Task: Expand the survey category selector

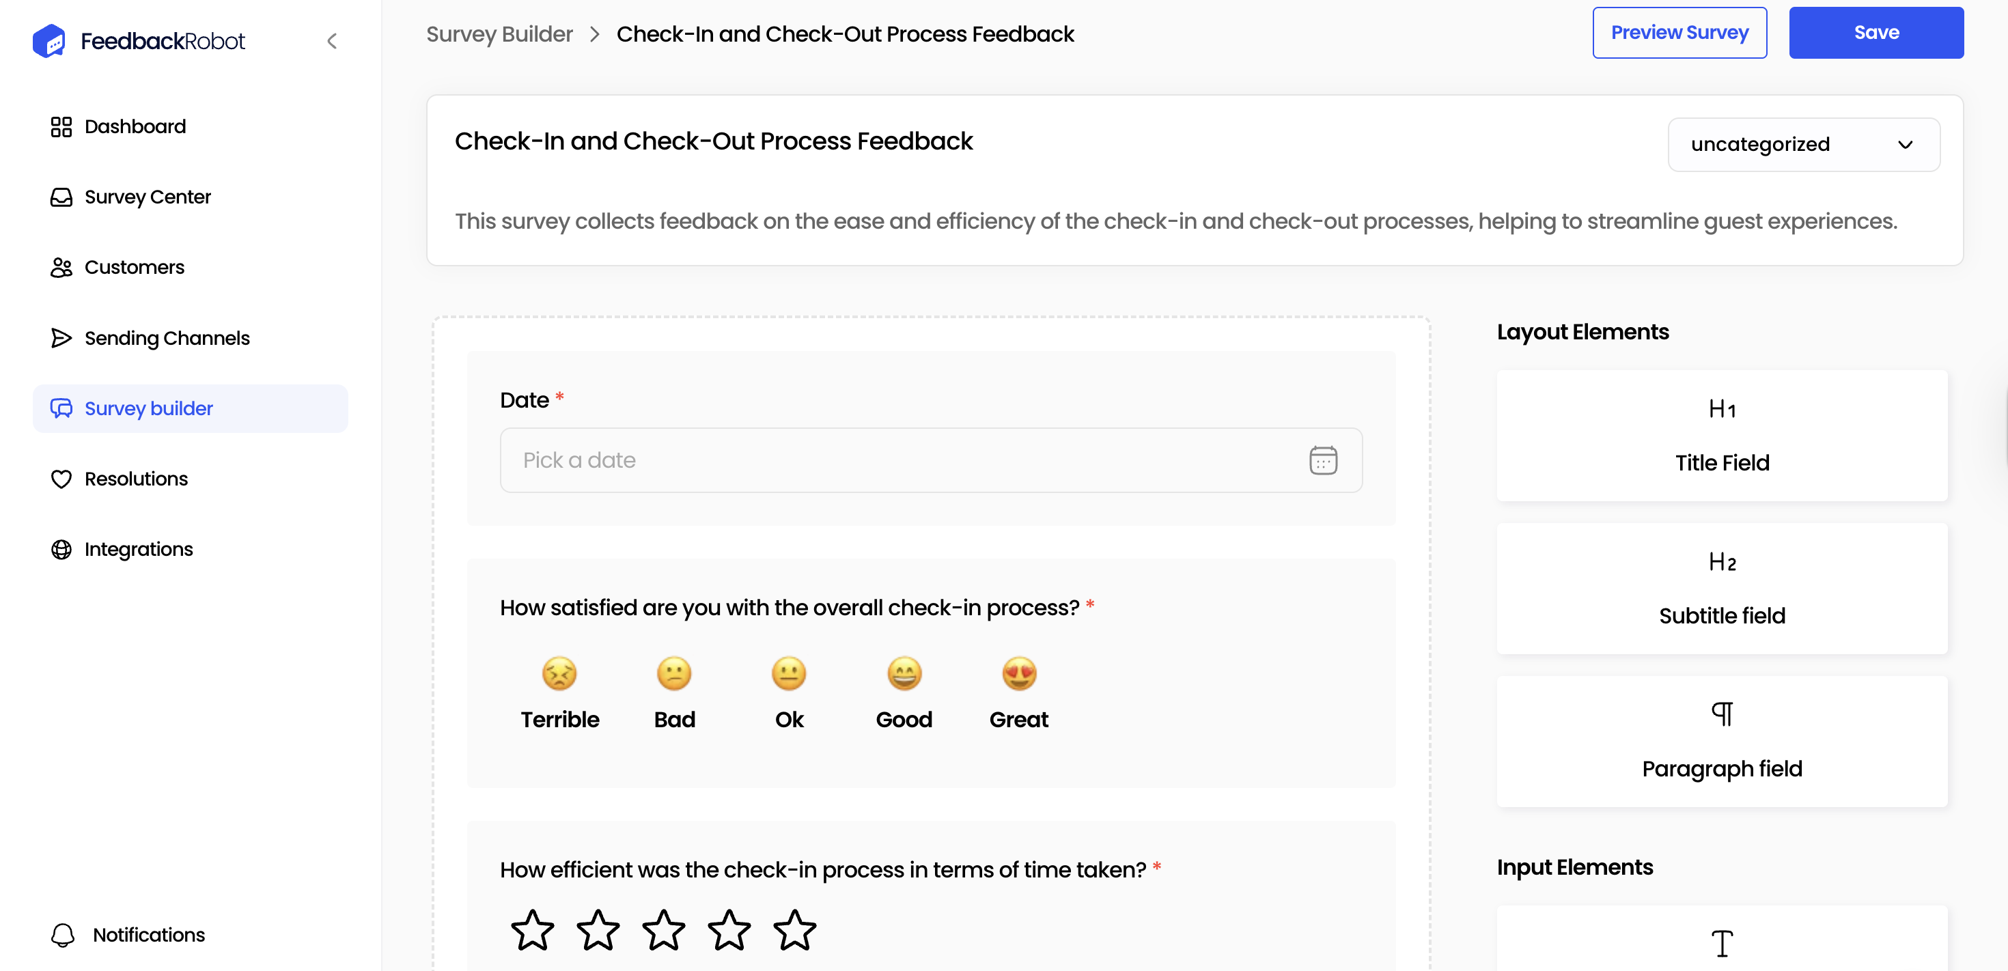Action: pyautogui.click(x=1906, y=144)
